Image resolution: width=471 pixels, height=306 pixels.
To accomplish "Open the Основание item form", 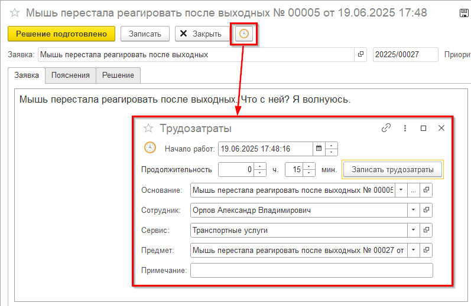I will [426, 190].
